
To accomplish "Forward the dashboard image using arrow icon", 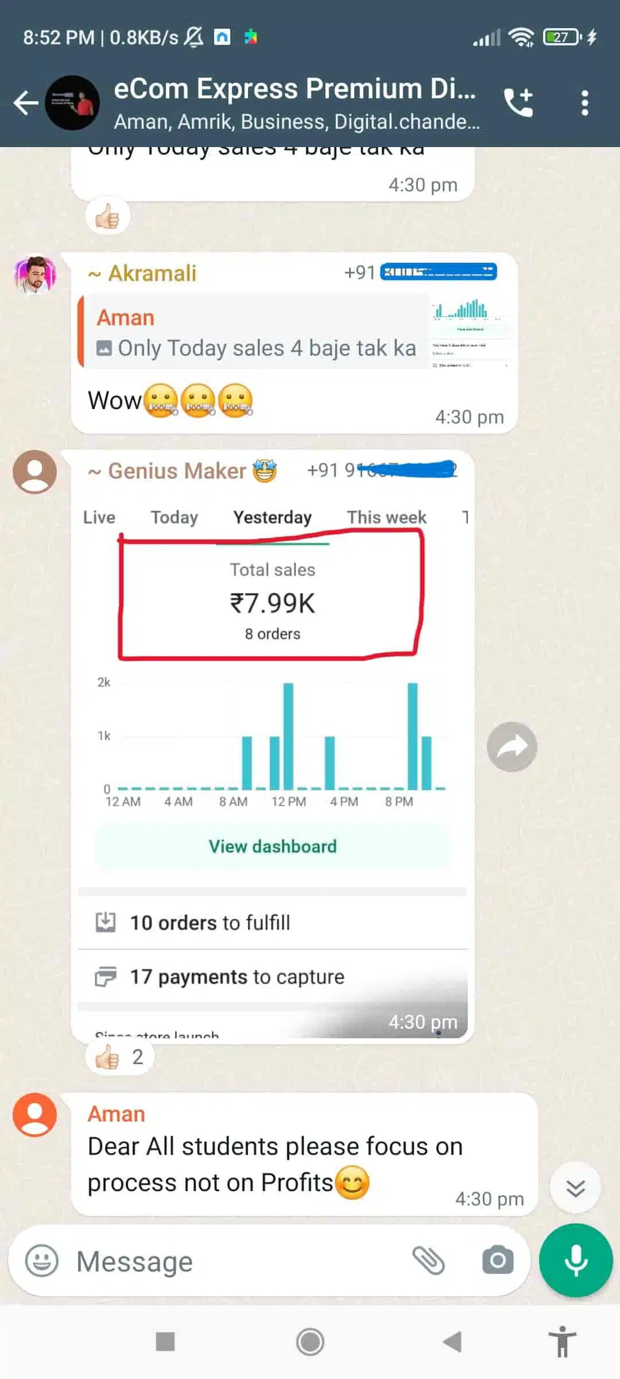I will [512, 747].
